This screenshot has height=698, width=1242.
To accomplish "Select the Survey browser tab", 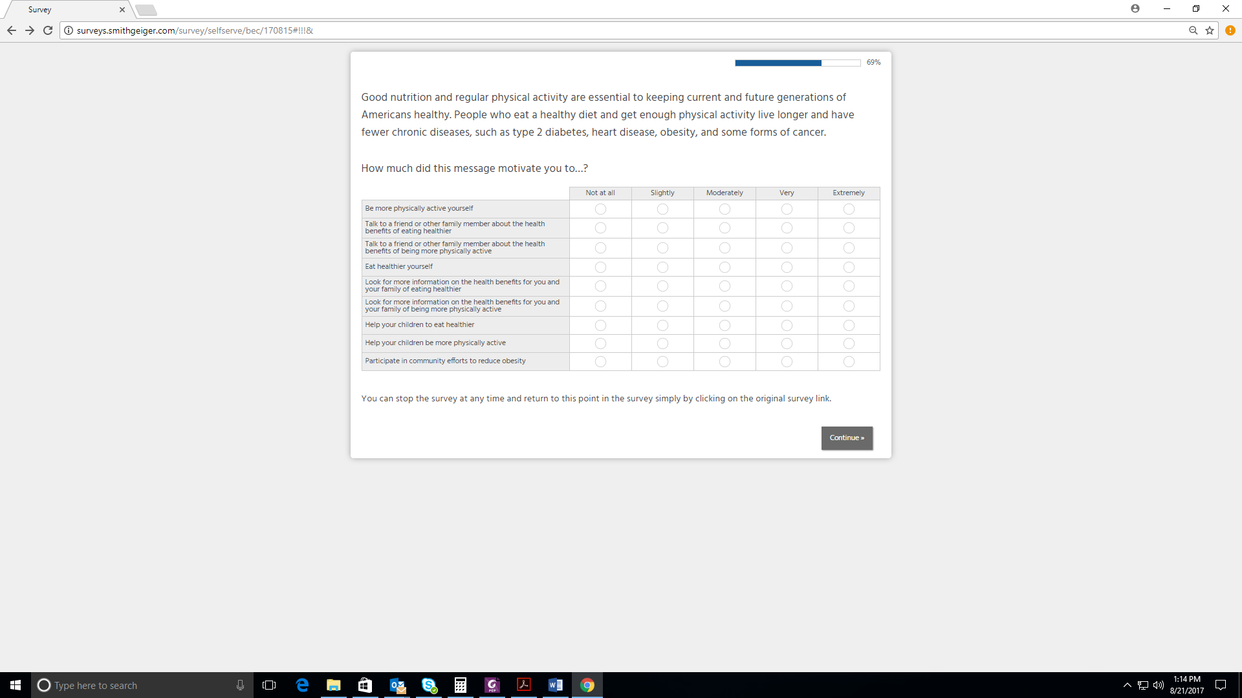I will click(65, 10).
